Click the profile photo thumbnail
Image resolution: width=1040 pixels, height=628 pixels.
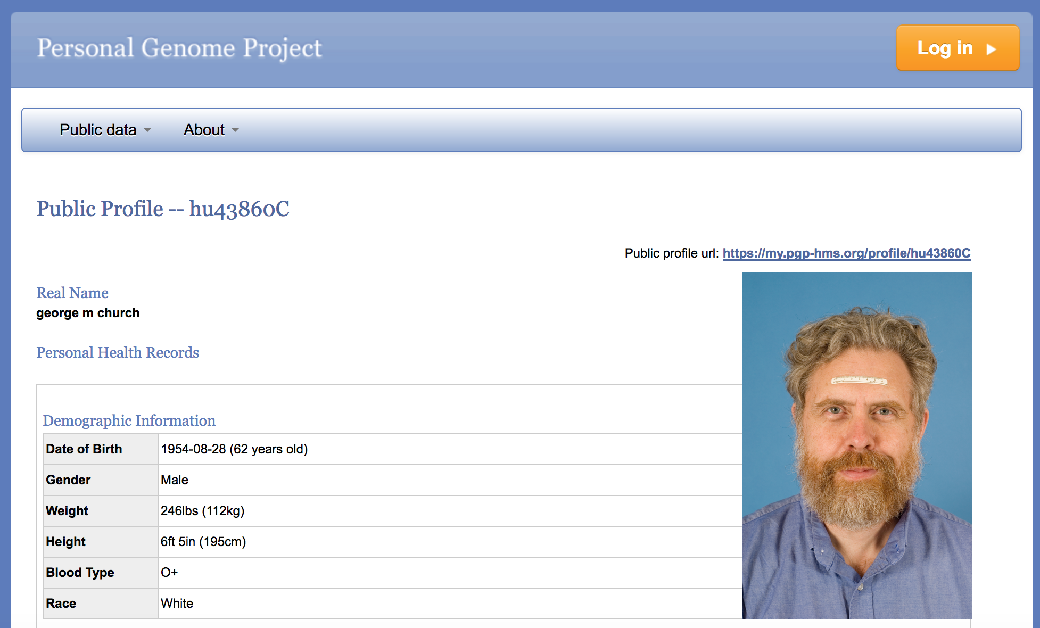(x=857, y=445)
